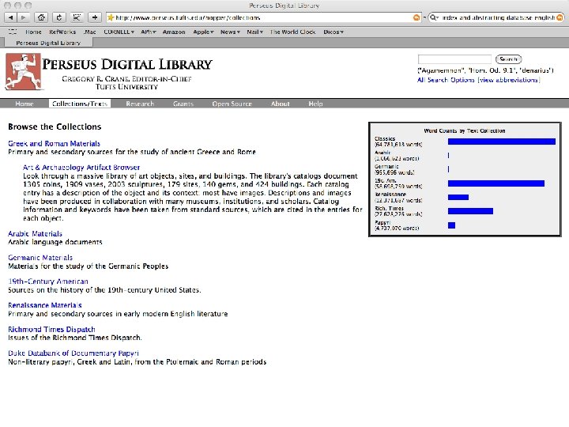Click the web clip scissors toolbar icon
This screenshot has height=427, width=569.
[x=77, y=17]
